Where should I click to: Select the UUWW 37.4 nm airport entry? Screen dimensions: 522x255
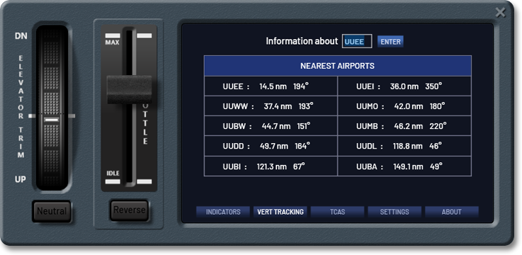pos(271,106)
